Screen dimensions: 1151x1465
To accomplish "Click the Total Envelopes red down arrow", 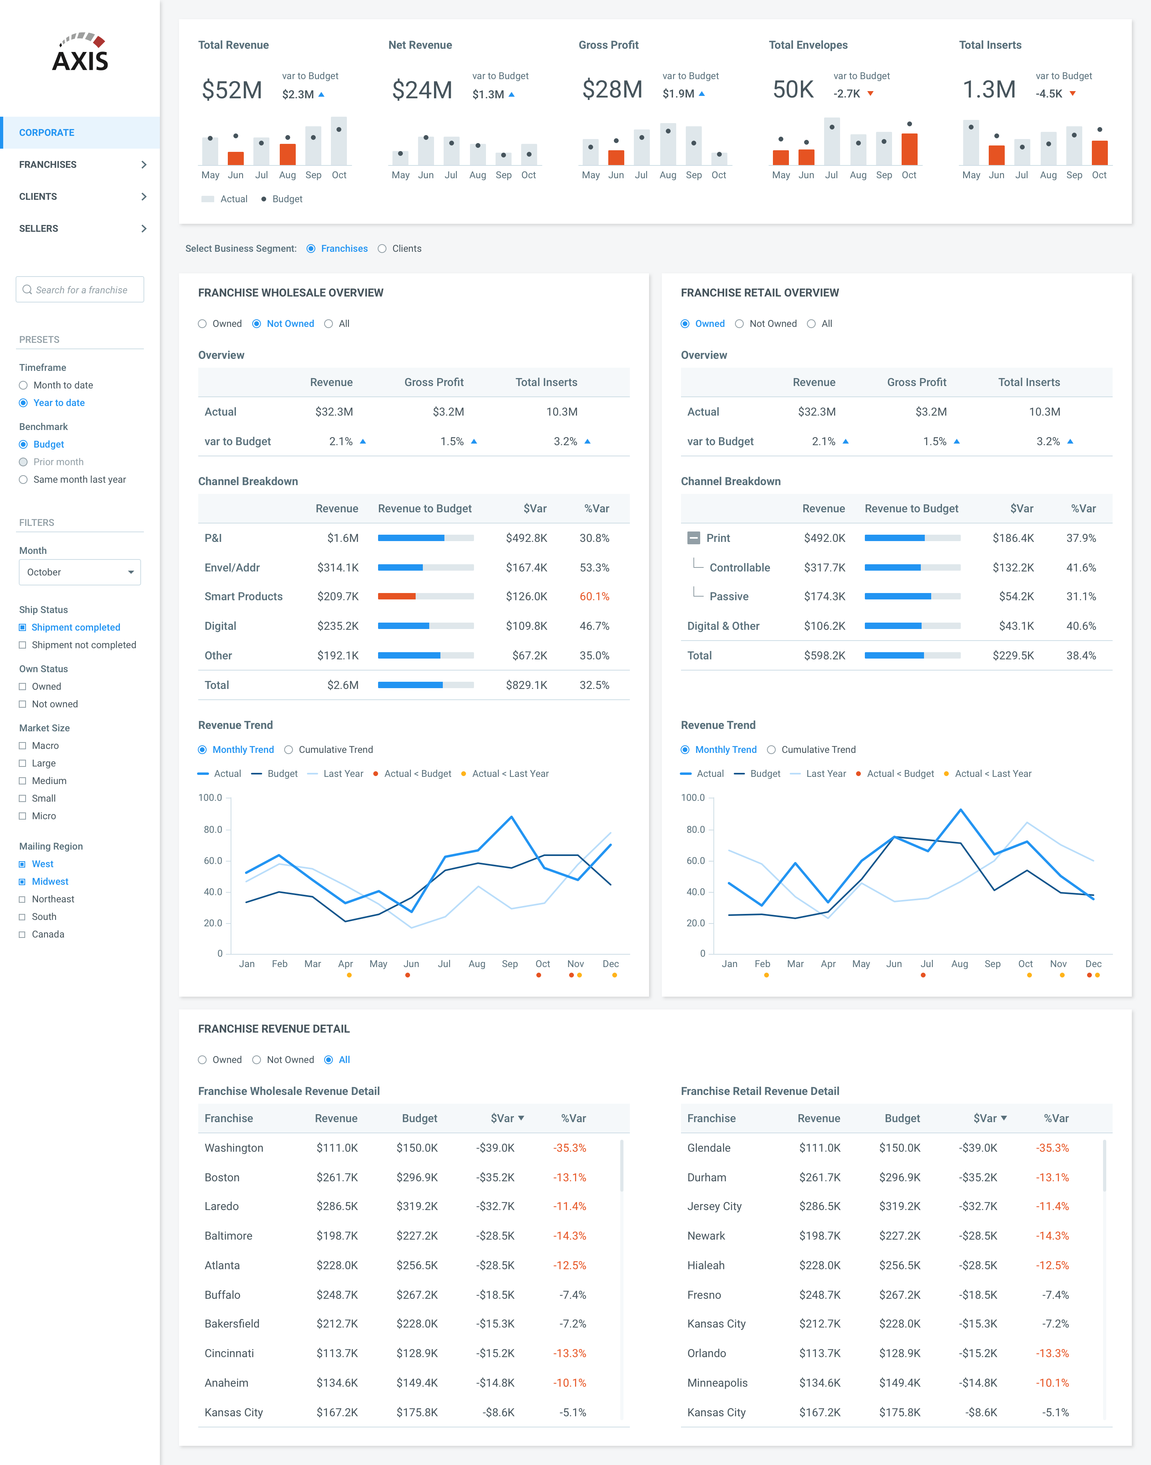I will point(870,94).
